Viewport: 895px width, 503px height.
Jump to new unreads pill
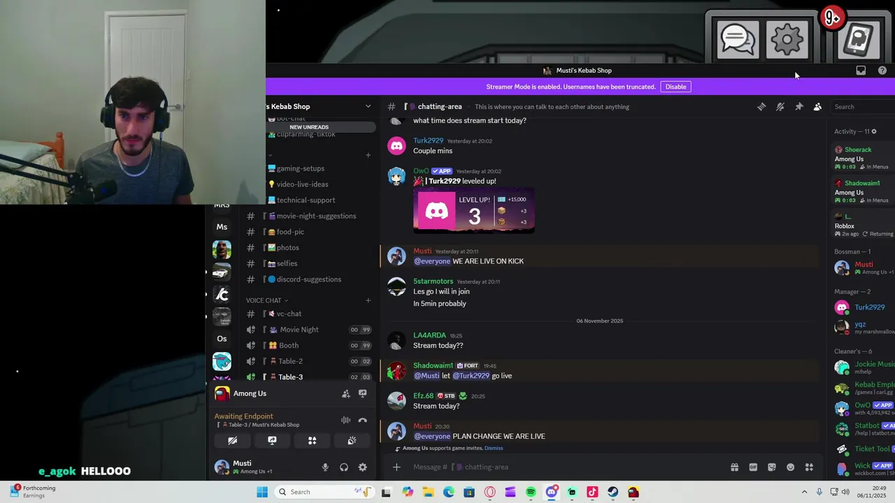[x=309, y=127]
